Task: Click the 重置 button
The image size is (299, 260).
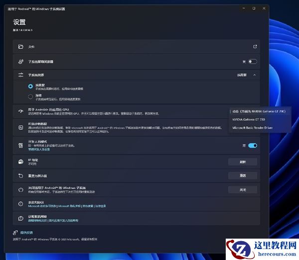Action: pyautogui.click(x=243, y=175)
